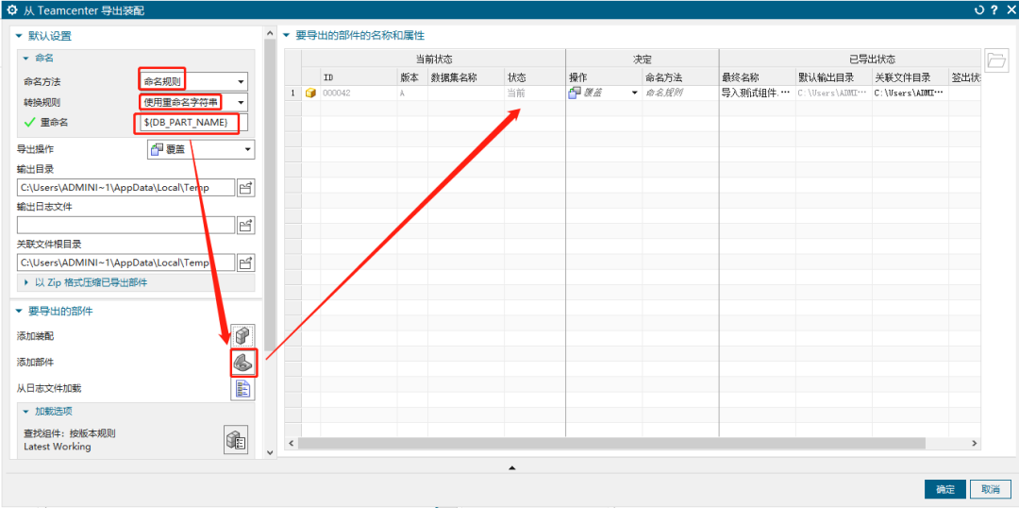1019x508 pixels.
Task: Collapse the Parts to Export (要导出的部件) section
Action: click(18, 312)
